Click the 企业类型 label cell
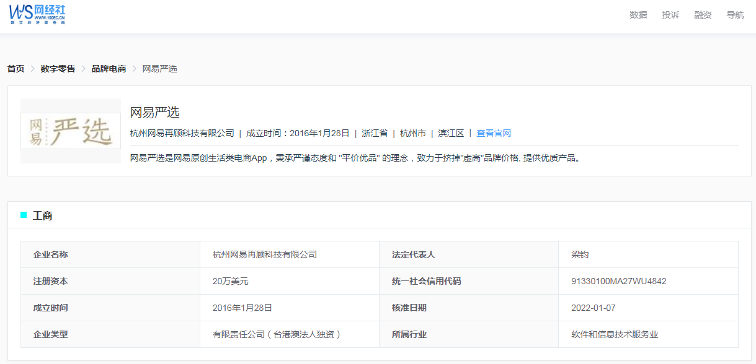 pos(110,334)
